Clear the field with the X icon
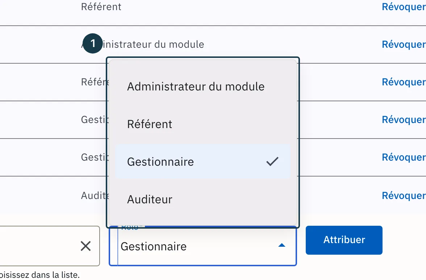 [x=85, y=246]
